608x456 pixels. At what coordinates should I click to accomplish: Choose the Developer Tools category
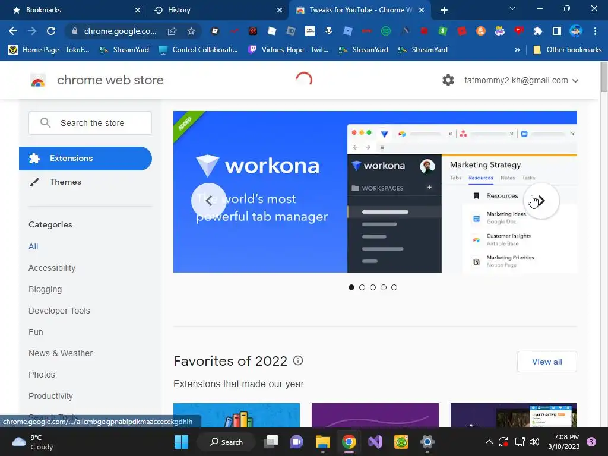click(x=59, y=311)
